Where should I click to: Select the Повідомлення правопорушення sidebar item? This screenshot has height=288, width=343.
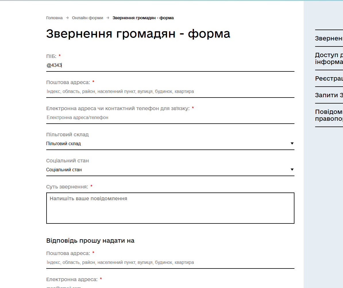tap(329, 115)
